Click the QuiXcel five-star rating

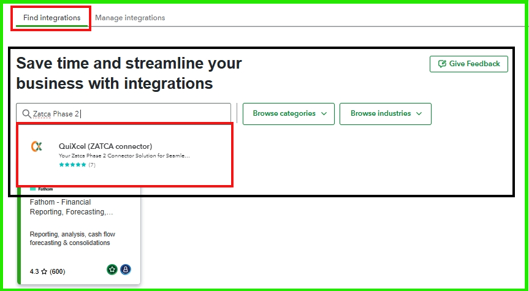tap(72, 165)
